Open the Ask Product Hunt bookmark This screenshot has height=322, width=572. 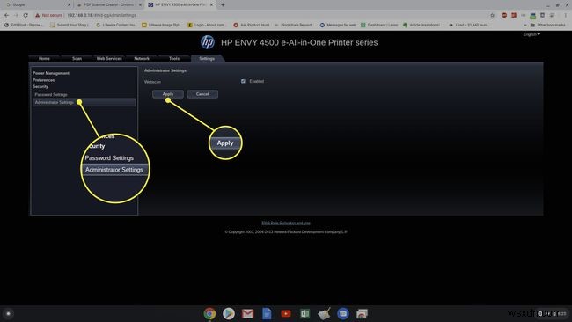tap(252, 25)
